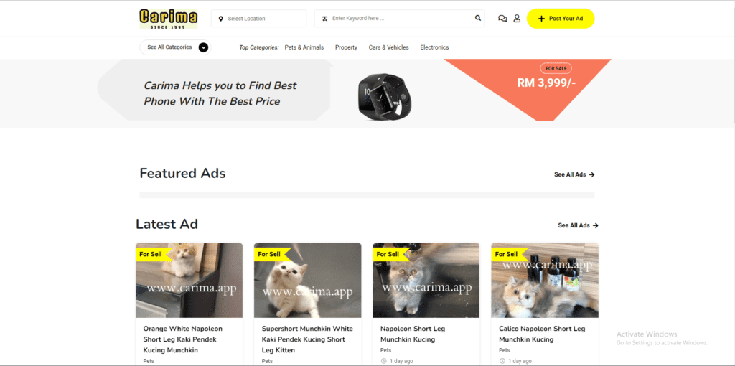735x366 pixels.
Task: Click the keyword text-cursor icon
Action: [324, 19]
